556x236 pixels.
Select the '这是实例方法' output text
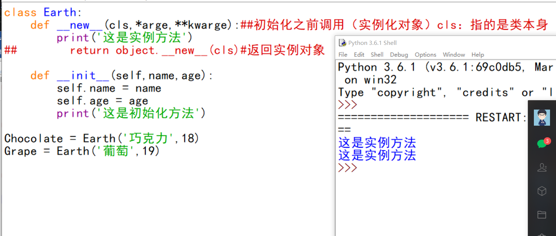point(377,142)
